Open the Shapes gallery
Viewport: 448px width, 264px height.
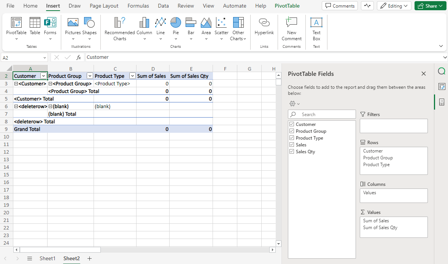tap(89, 27)
